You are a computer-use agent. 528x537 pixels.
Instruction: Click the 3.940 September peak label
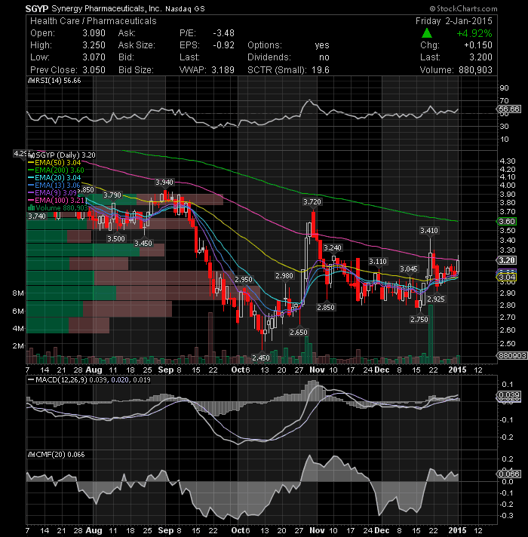164,183
